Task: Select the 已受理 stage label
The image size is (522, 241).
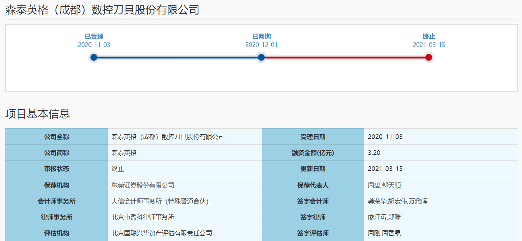Action: tap(94, 37)
